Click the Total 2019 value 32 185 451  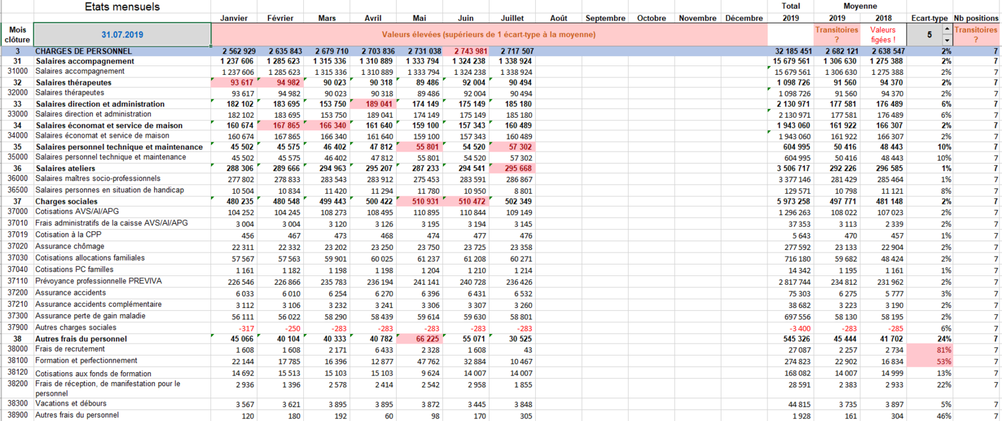pos(791,51)
